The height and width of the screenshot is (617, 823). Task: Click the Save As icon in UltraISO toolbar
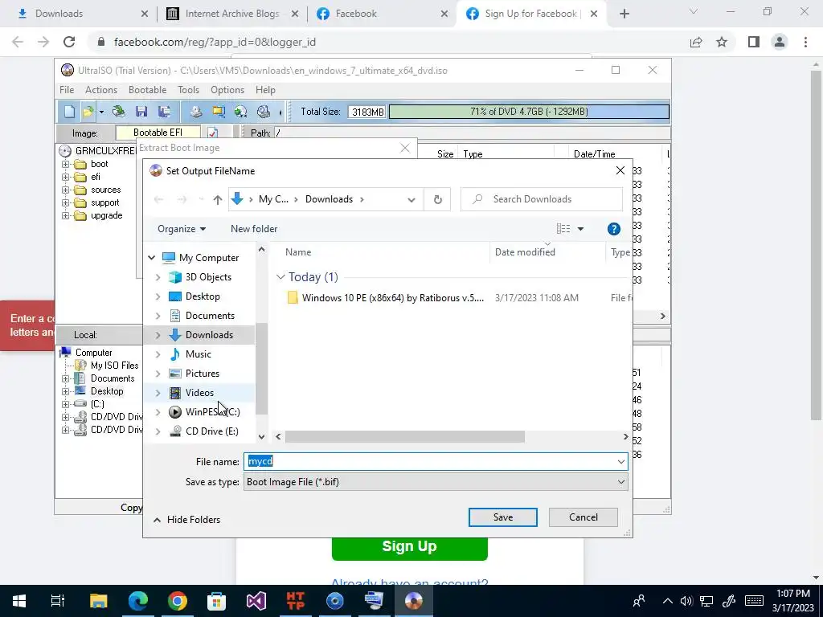(164, 111)
